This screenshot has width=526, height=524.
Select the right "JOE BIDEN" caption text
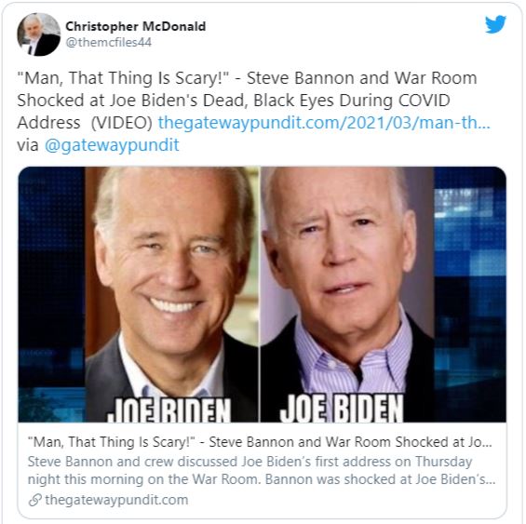[342, 409]
